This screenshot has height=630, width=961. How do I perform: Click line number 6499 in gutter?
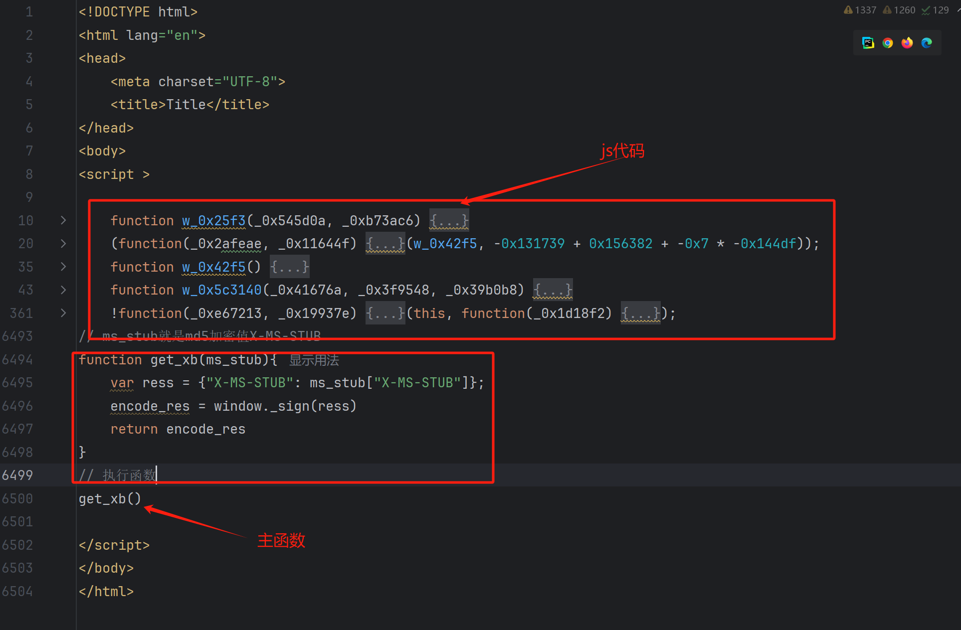tap(17, 475)
